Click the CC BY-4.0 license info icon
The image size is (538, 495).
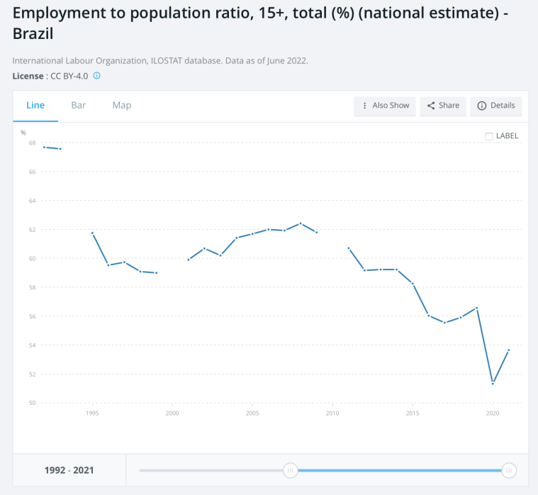point(97,75)
